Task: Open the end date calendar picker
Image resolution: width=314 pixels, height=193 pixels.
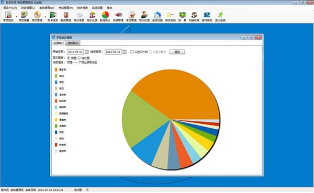Action: pos(125,52)
